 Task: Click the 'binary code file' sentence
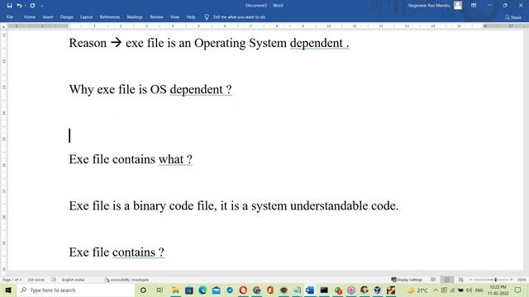tap(233, 205)
